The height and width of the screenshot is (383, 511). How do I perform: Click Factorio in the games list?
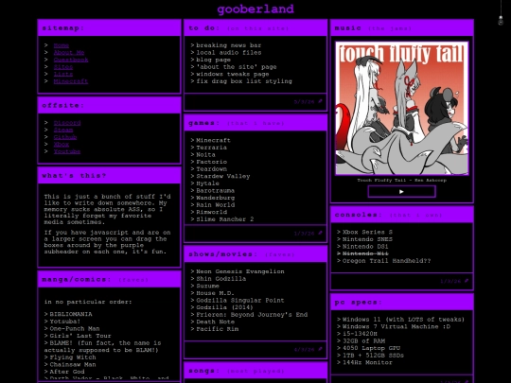click(211, 162)
